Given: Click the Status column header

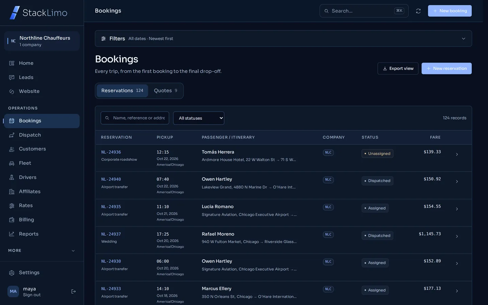Looking at the screenshot, I should (x=370, y=137).
